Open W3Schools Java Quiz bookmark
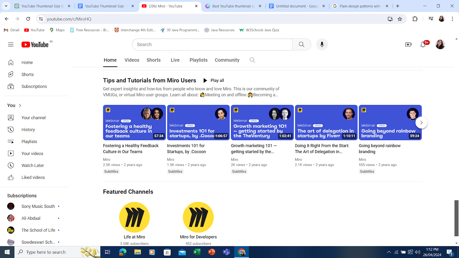The image size is (459, 258). [259, 30]
